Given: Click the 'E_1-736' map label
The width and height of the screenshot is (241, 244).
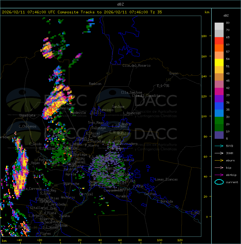Looking at the screenshot, I should pos(163,86).
